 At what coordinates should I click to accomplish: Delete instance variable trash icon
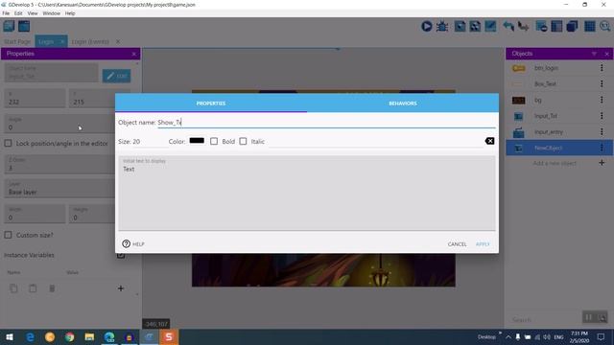[x=52, y=288]
